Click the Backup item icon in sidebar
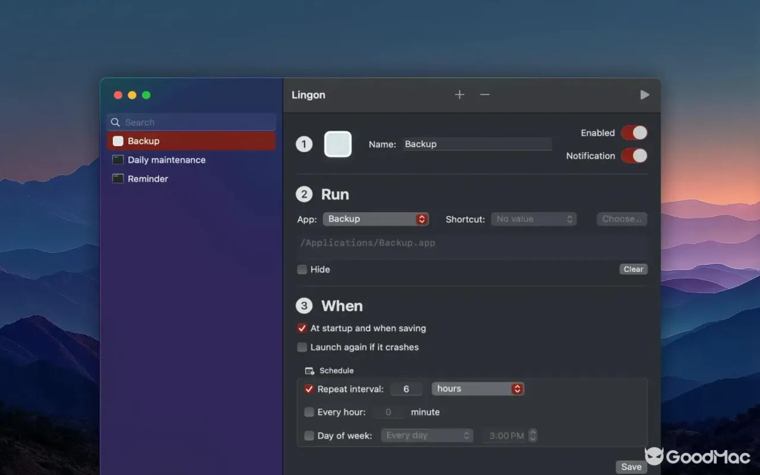The image size is (760, 475). pyautogui.click(x=118, y=141)
